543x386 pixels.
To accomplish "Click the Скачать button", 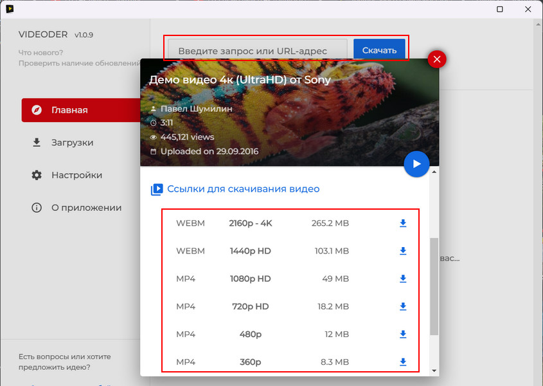I will point(379,50).
